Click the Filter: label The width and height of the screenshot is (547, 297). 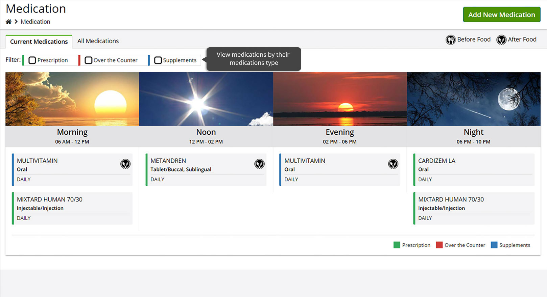coord(13,60)
